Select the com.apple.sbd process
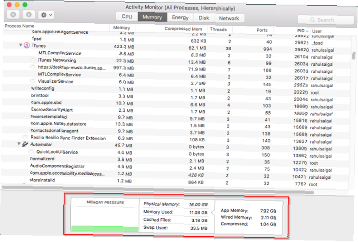 [175, 104]
